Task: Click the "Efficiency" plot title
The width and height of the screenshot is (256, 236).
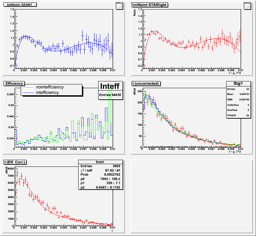Action: (14, 83)
